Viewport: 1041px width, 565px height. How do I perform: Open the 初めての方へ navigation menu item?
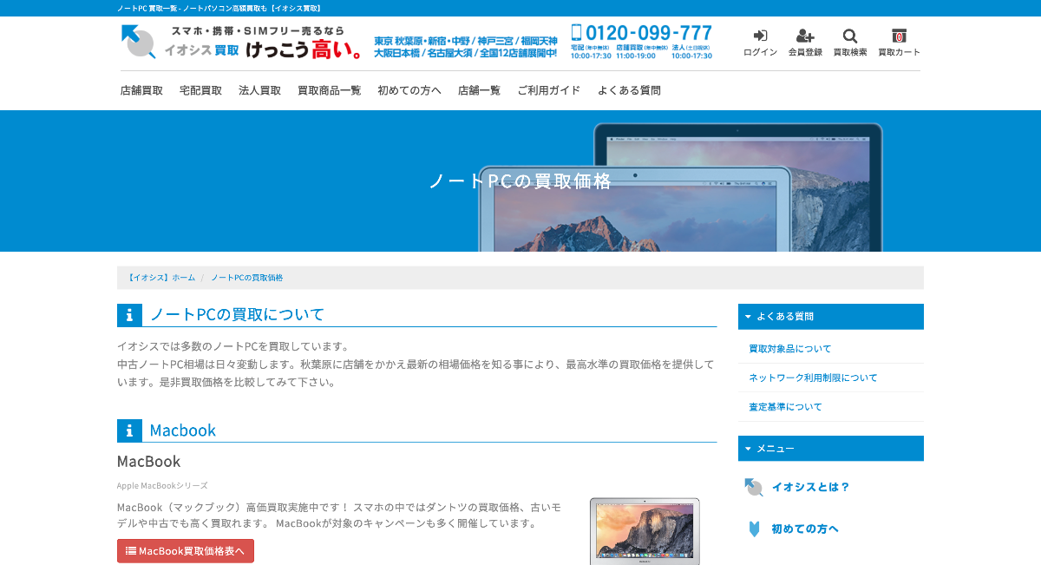[x=409, y=90]
